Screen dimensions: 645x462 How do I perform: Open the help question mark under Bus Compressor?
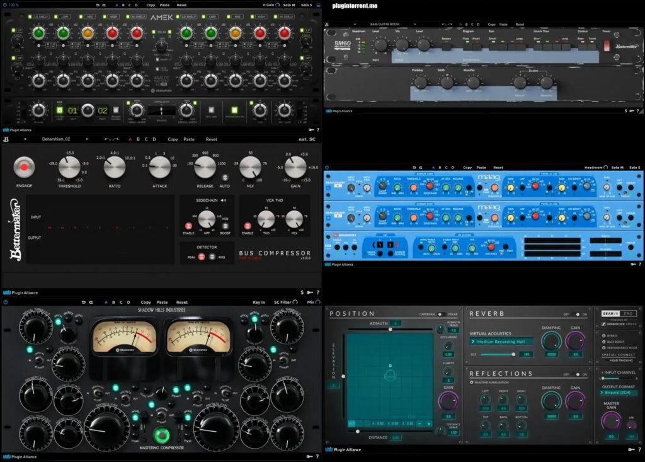(x=317, y=292)
